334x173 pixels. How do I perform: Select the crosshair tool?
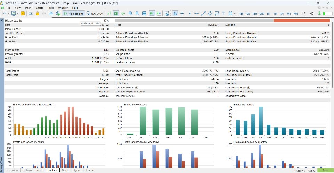tap(182, 14)
